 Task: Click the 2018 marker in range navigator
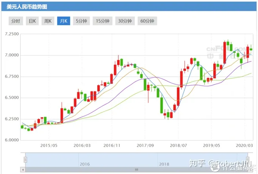pyautogui.click(x=164, y=164)
